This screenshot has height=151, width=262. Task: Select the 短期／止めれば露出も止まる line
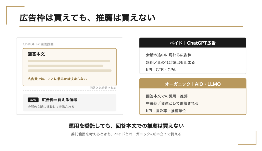point(170,62)
